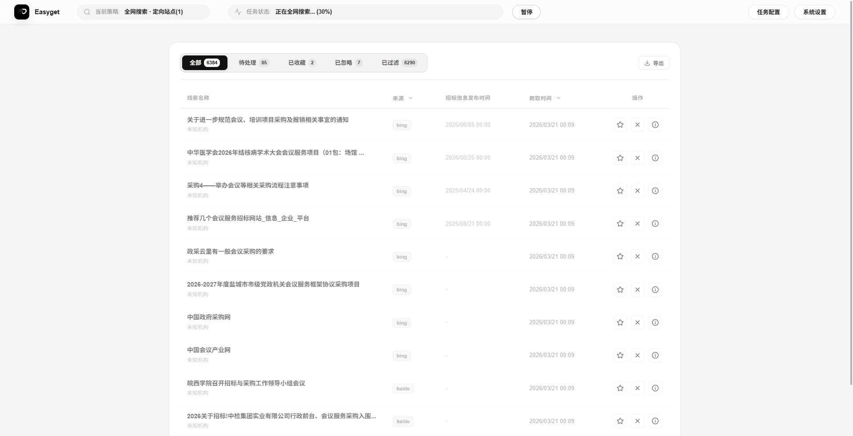Open 任务配置 settings
The width and height of the screenshot is (853, 436).
768,12
